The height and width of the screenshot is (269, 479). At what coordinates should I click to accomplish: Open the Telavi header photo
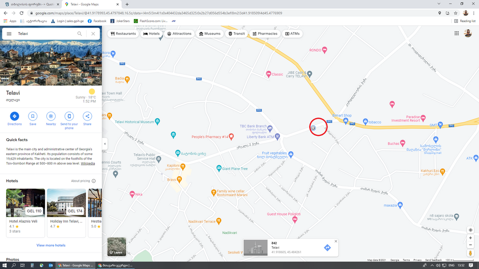[x=51, y=63]
